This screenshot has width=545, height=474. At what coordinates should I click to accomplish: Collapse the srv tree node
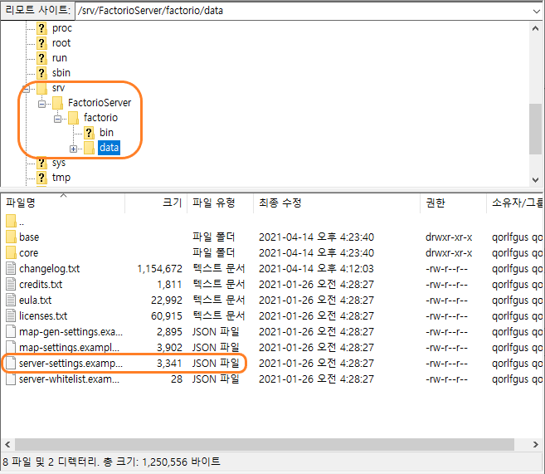coord(26,89)
